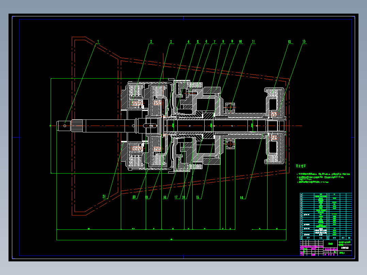This screenshot has width=367, height=275.
Task: Click part callout number 15
Action: coord(197,197)
